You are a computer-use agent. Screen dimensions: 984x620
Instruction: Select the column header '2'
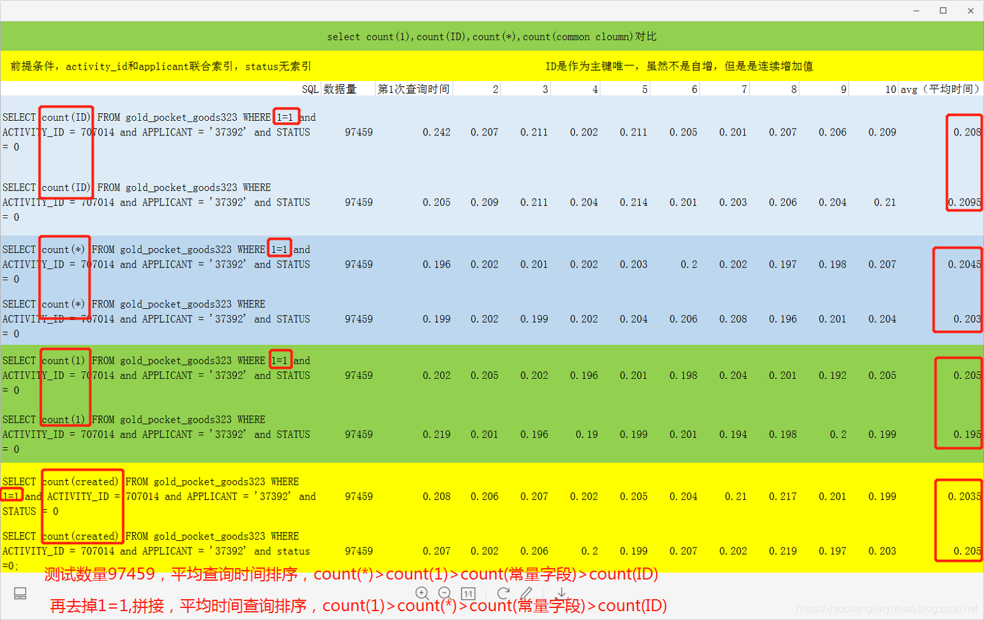tap(495, 89)
